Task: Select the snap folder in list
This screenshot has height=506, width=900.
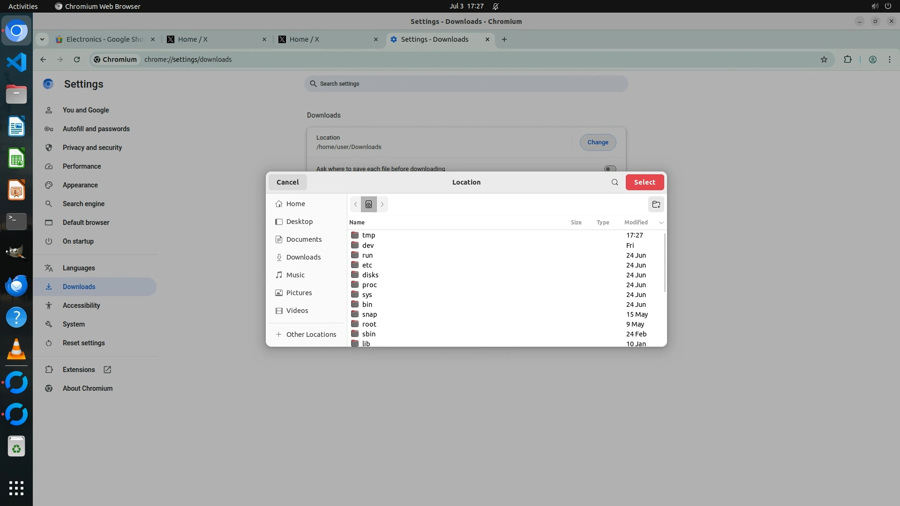Action: point(369,314)
